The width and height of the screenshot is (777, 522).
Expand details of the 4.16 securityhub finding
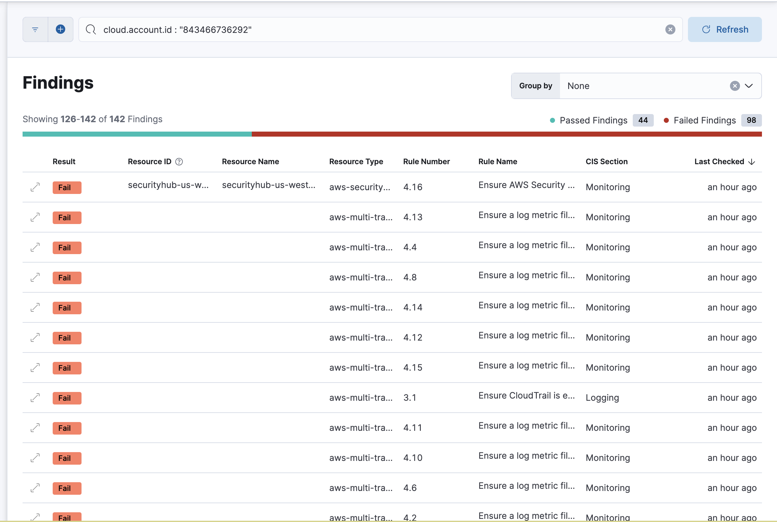tap(35, 187)
